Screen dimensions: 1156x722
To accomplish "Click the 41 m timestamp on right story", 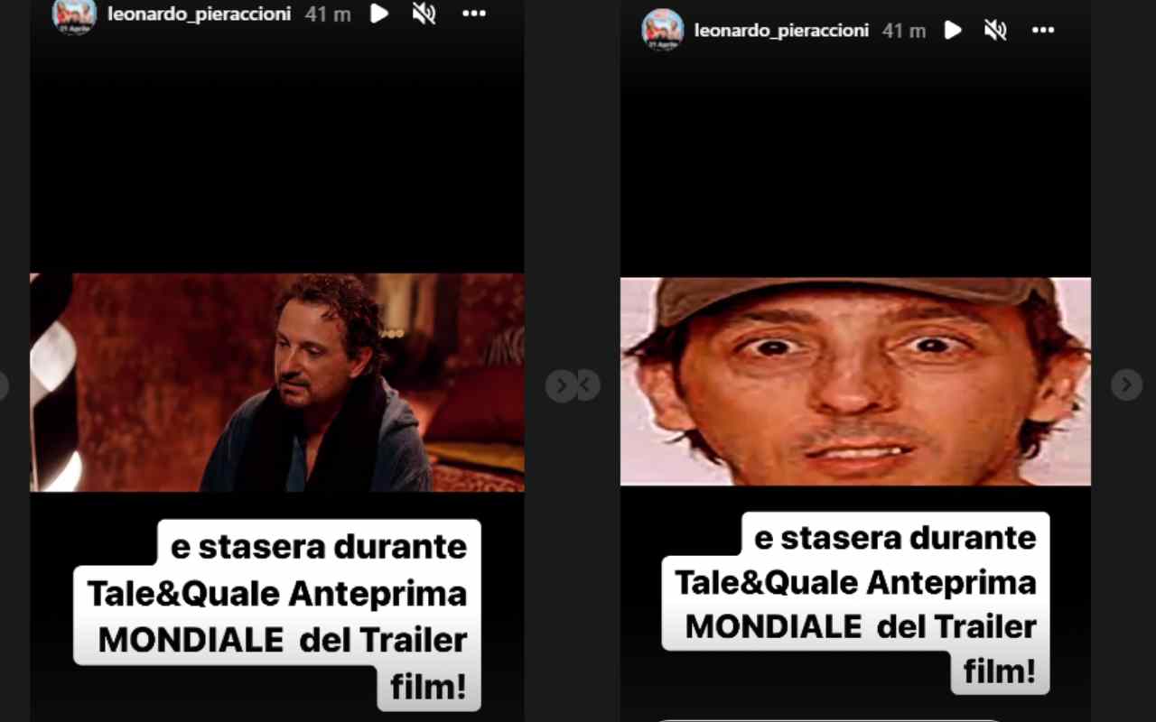I will [904, 31].
